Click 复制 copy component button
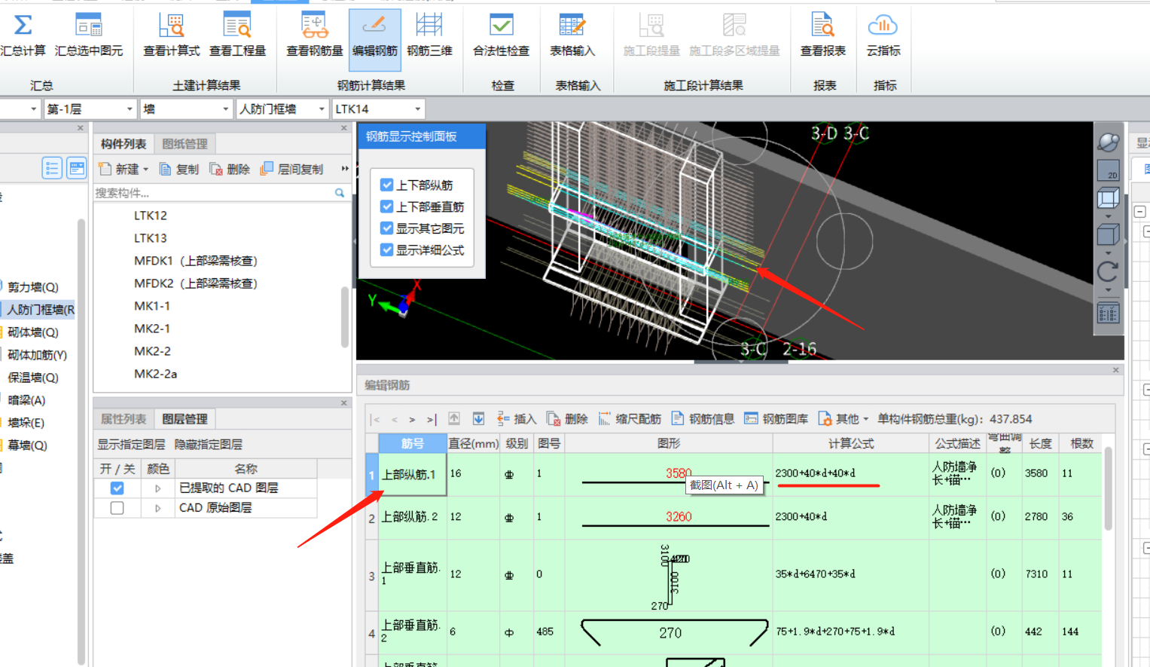The image size is (1150, 667). (179, 169)
